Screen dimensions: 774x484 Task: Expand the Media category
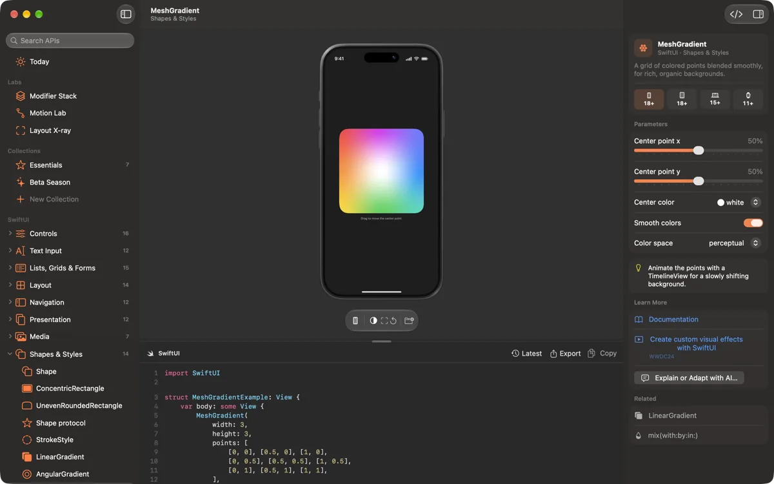click(10, 337)
